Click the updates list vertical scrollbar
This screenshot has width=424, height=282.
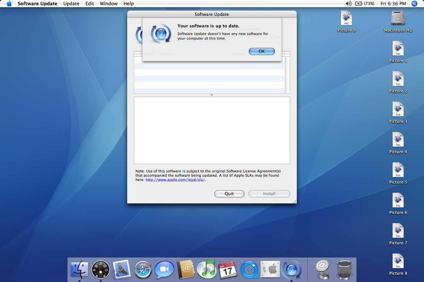click(287, 75)
